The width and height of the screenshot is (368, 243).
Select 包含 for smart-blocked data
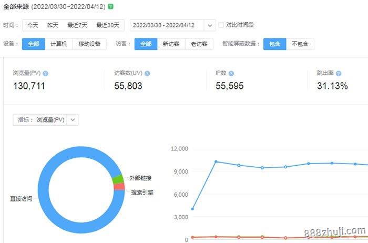[274, 44]
